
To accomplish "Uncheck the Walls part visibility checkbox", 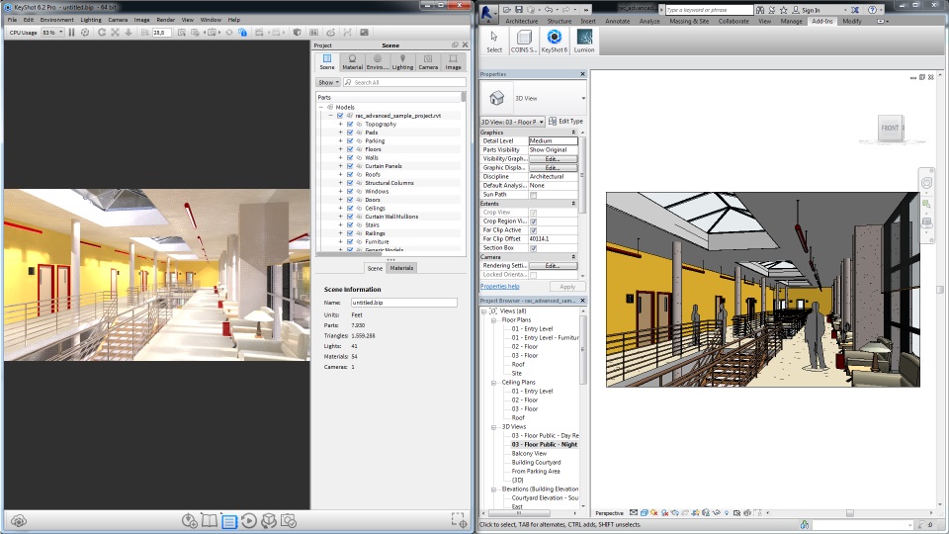I will (x=350, y=157).
